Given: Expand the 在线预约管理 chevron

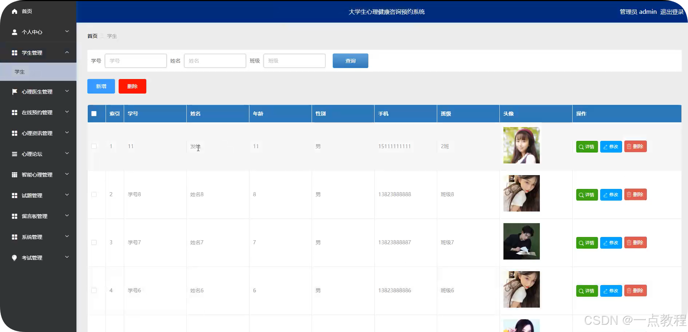Looking at the screenshot, I should [67, 112].
